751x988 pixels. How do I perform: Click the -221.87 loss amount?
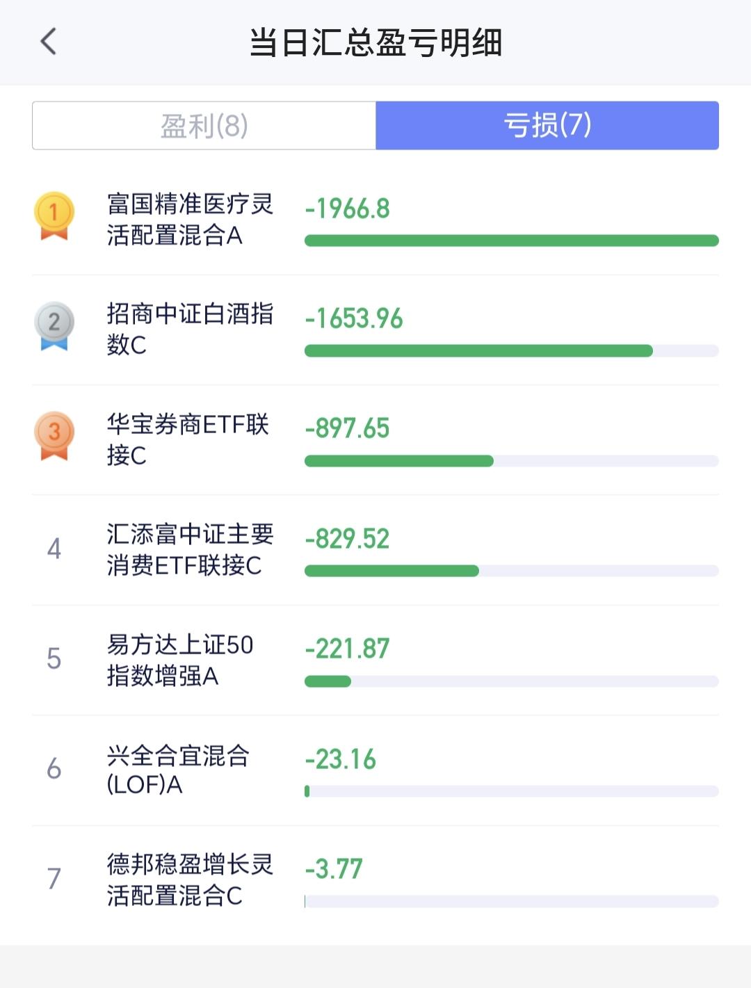coord(347,649)
